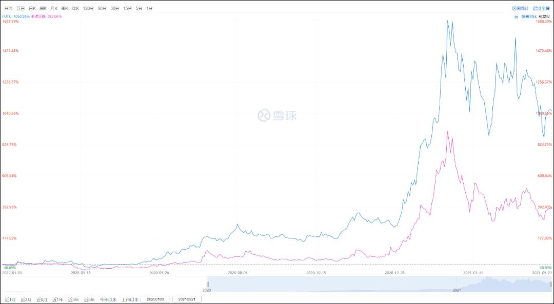Select the 日K daily candlestick tab
This screenshot has width=554, height=304.
32,9
